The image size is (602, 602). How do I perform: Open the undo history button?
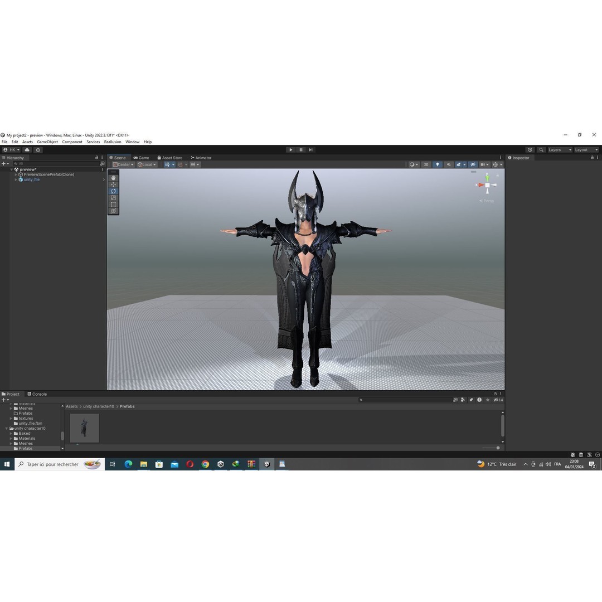[x=530, y=150]
